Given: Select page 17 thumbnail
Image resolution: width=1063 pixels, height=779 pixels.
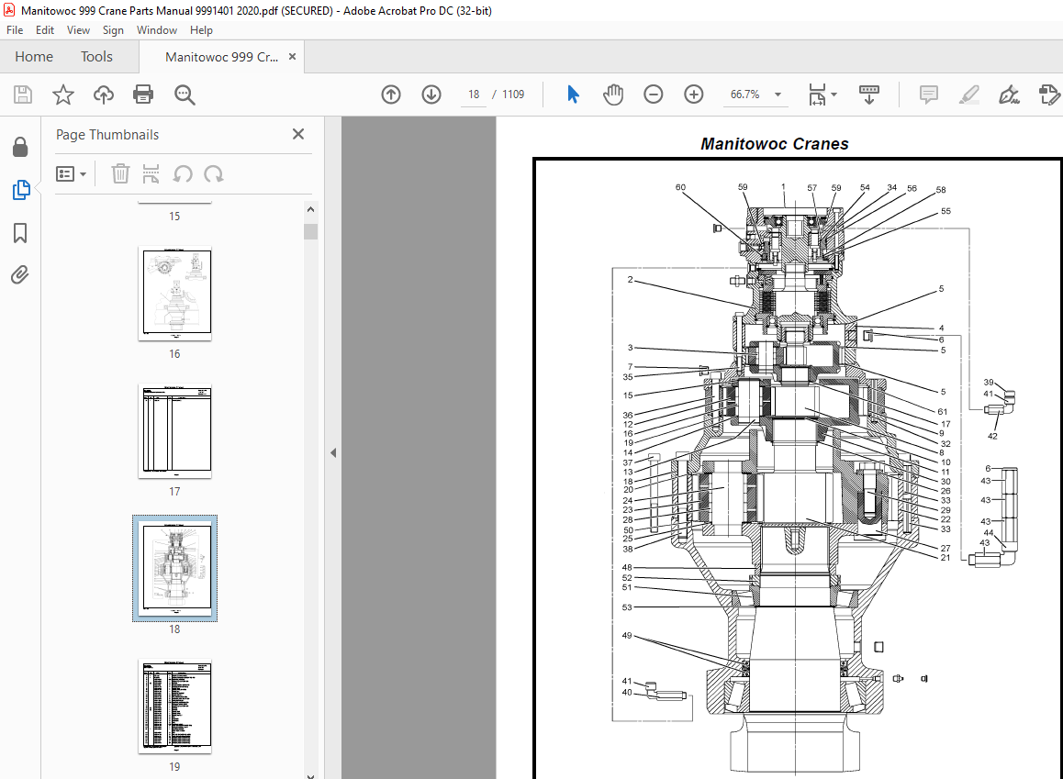Looking at the screenshot, I should [175, 431].
